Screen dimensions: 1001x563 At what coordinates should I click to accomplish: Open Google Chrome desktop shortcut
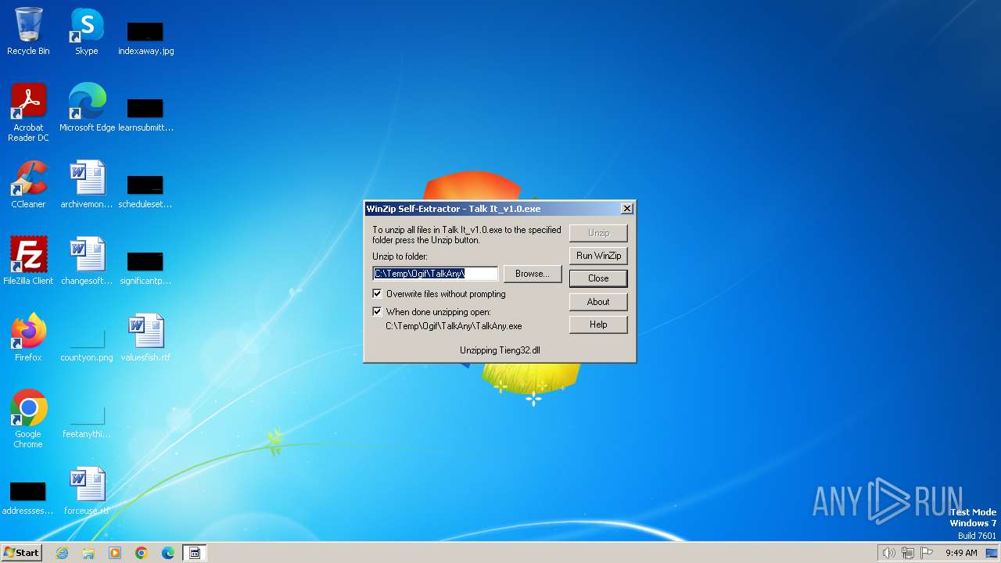point(28,419)
